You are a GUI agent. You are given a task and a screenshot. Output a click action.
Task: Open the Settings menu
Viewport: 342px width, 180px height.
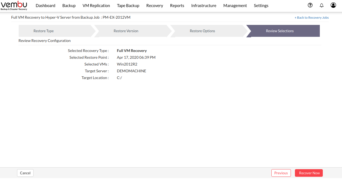(x=261, y=5)
